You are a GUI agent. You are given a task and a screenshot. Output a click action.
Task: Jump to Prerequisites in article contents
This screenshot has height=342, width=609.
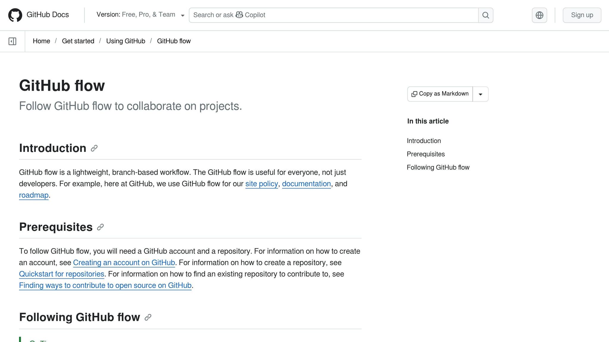(426, 154)
